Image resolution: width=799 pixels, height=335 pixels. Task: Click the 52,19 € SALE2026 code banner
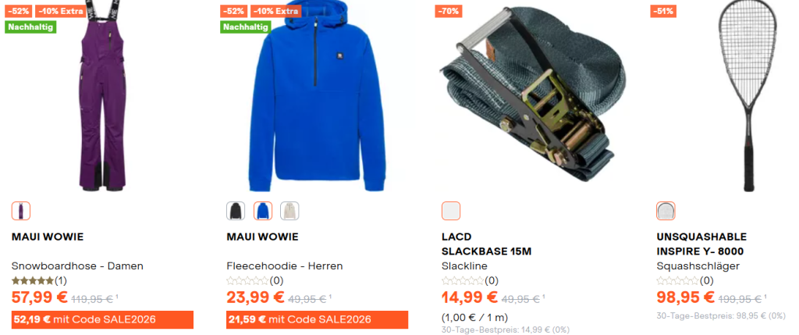point(102,319)
